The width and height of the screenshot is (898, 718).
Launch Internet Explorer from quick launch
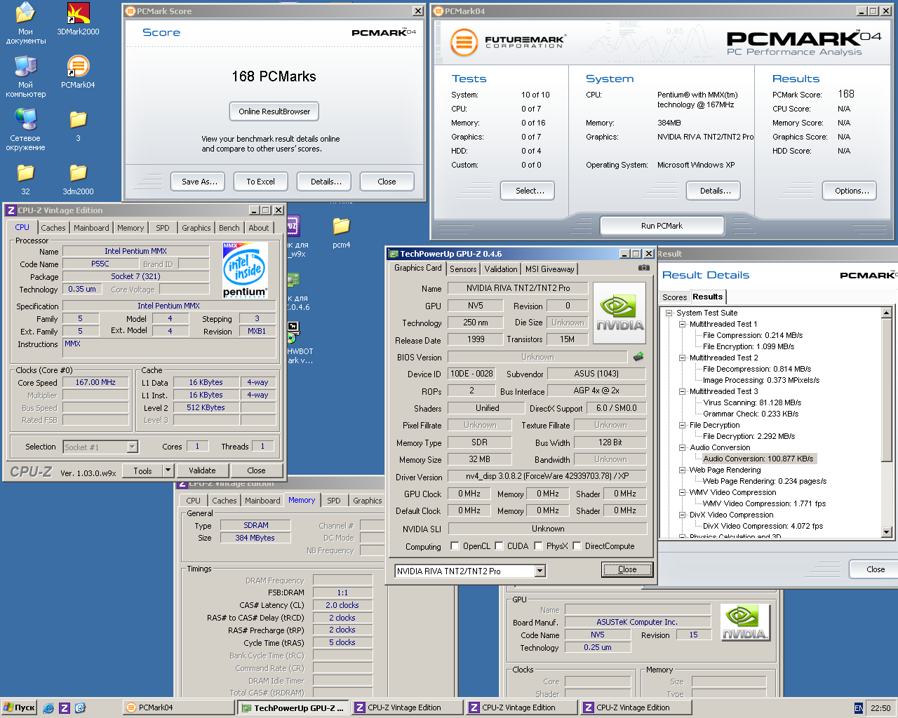click(x=48, y=708)
